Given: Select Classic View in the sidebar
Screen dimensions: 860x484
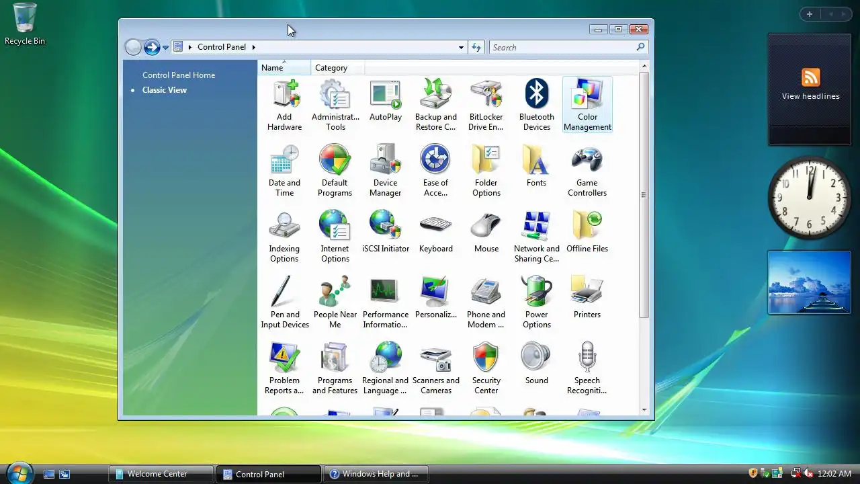Looking at the screenshot, I should 165,90.
